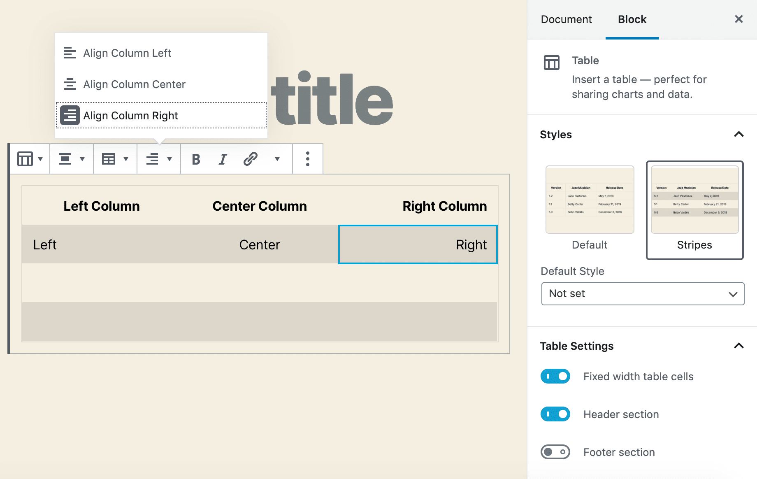Image resolution: width=757 pixels, height=479 pixels.
Task: Collapse the Table Settings section
Action: point(739,346)
